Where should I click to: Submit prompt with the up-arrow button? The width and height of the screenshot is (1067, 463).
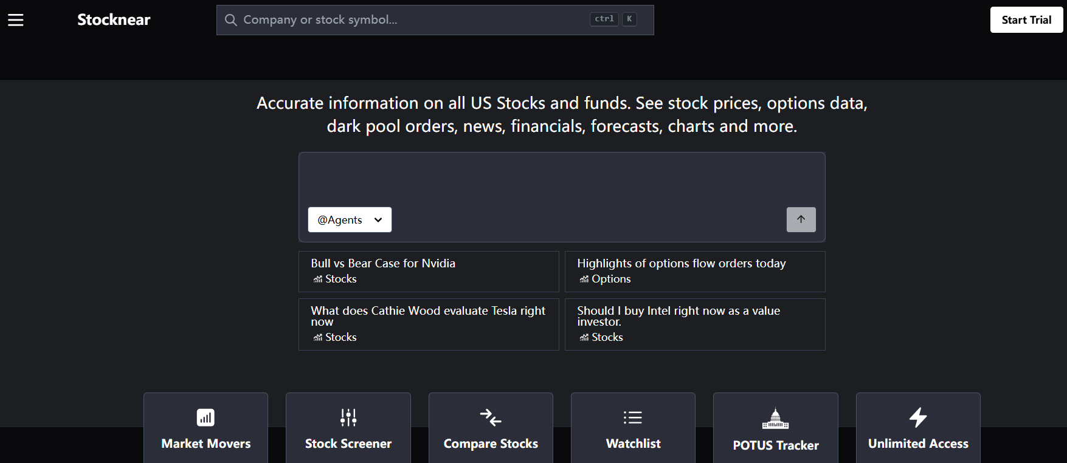pos(801,219)
